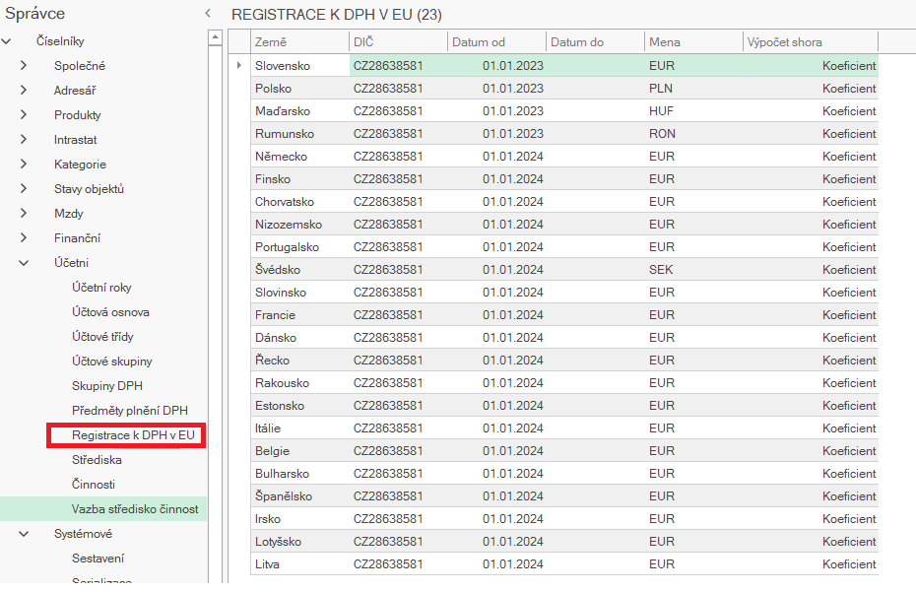This screenshot has width=916, height=592.
Task: Select the Bulharsko row
Action: point(564,474)
